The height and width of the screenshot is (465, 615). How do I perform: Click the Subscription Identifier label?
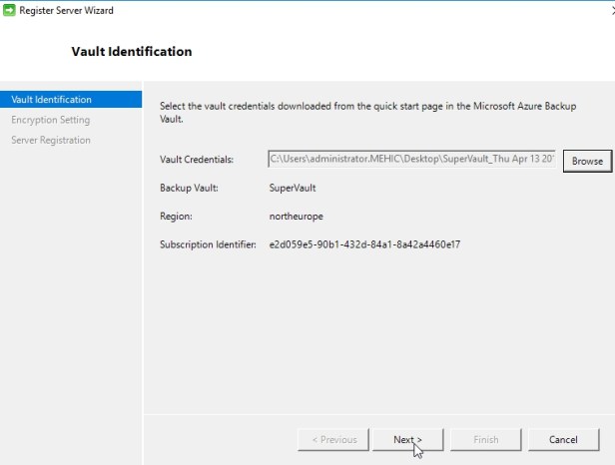click(208, 243)
